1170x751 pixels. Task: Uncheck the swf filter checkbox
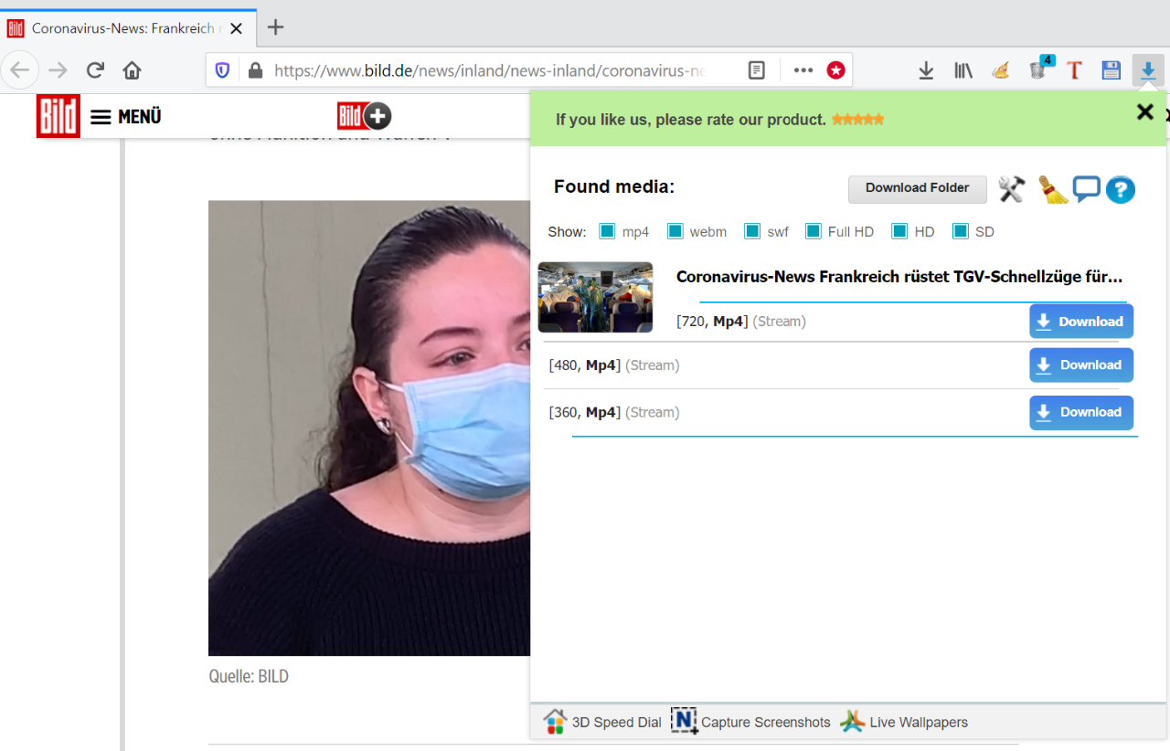752,231
